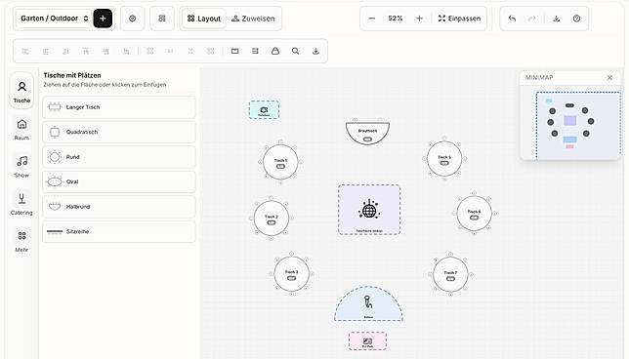629x359 pixels.
Task: Undo the last action
Action: [x=512, y=19]
